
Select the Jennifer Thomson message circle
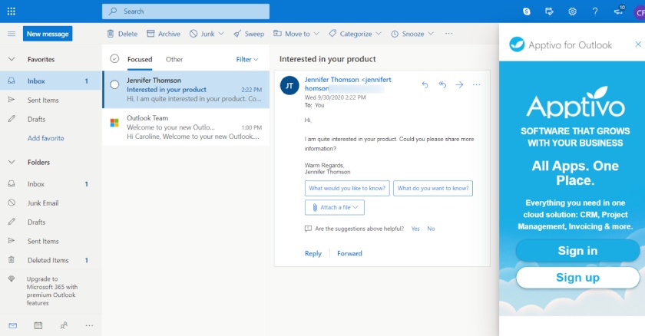click(x=114, y=84)
